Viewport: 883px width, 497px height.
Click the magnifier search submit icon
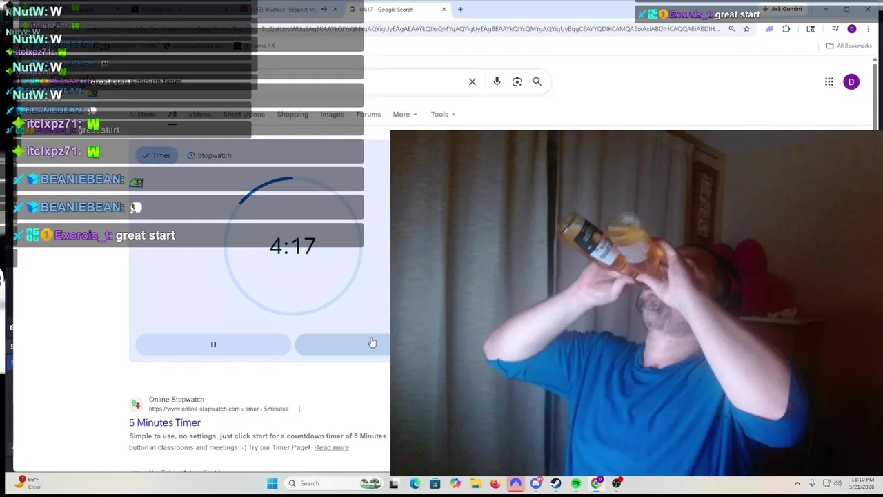(x=537, y=81)
